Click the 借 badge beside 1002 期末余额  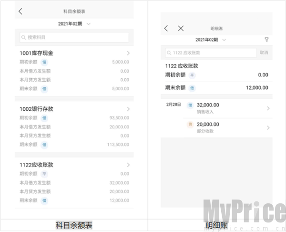coord(44,145)
